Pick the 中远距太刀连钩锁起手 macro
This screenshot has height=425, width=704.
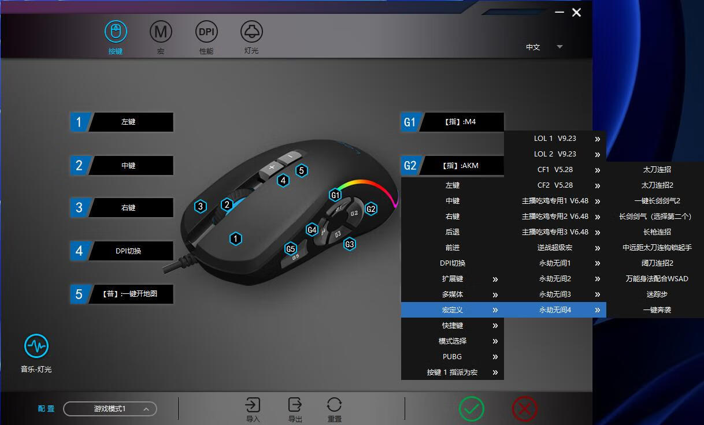pos(657,248)
